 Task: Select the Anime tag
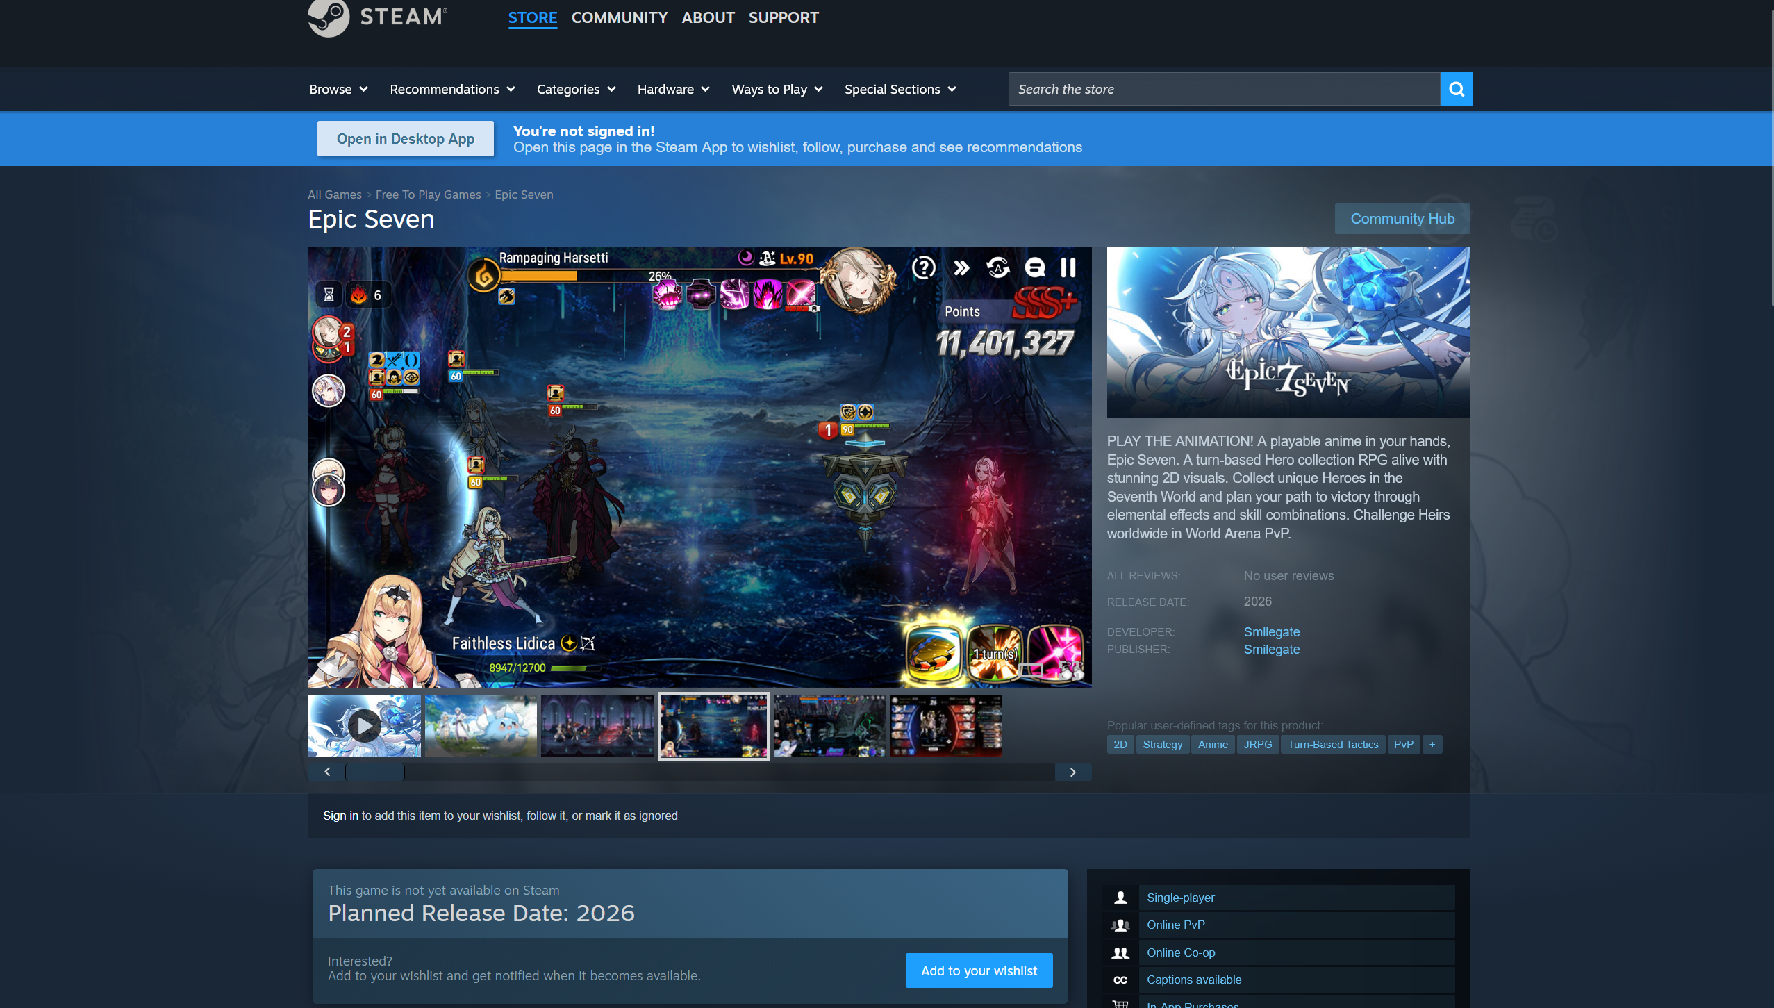click(1213, 744)
